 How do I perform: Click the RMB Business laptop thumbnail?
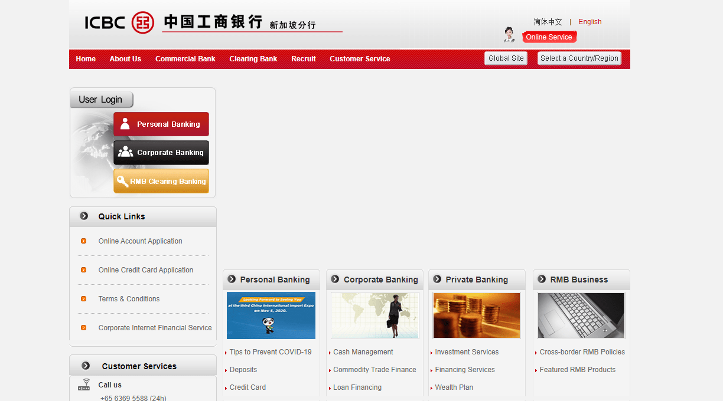(x=581, y=315)
